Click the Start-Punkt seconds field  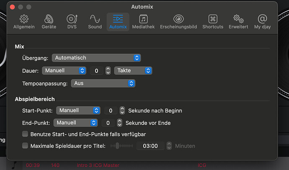coord(111,111)
